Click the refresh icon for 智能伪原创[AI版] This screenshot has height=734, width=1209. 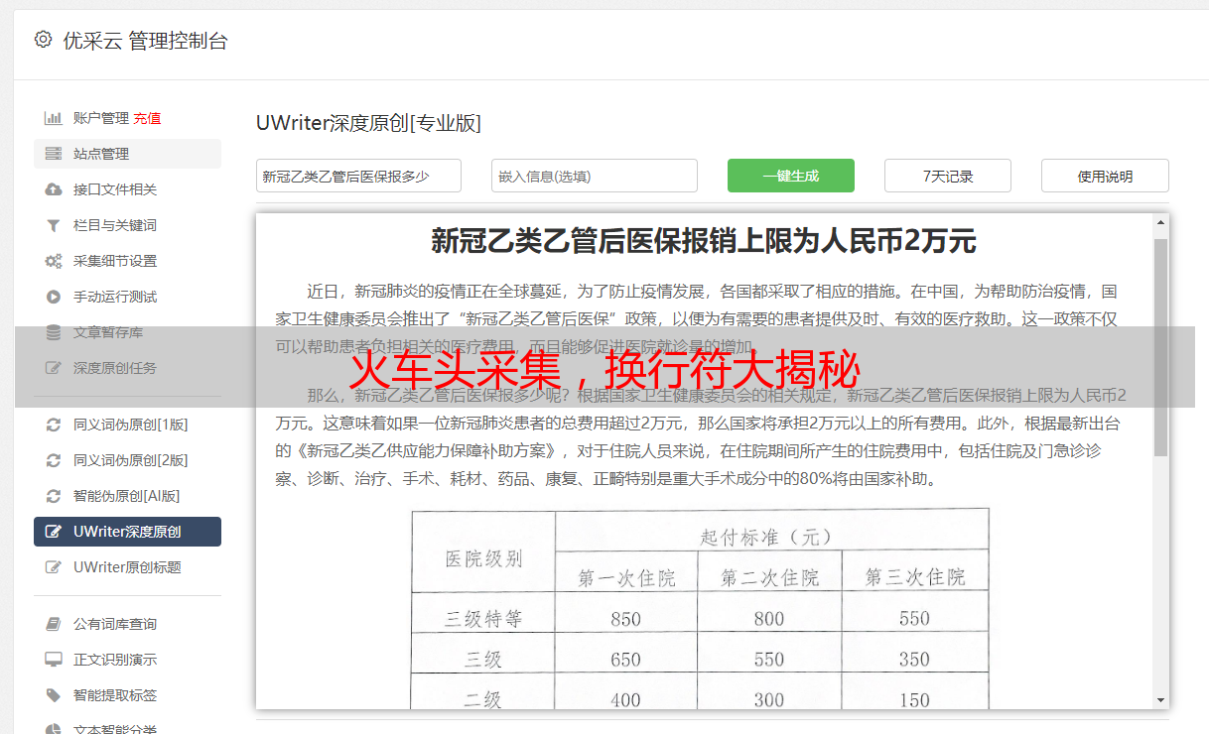pos(54,496)
